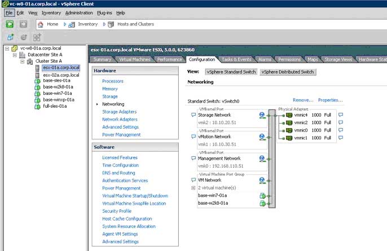Click the Tasks & Events tab
Screen dimensions: 387x251
236,59
